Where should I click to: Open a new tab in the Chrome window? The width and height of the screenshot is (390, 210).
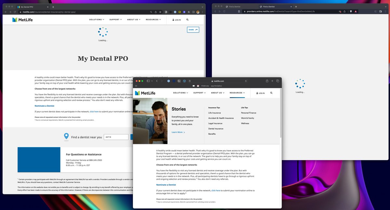coord(53,7)
